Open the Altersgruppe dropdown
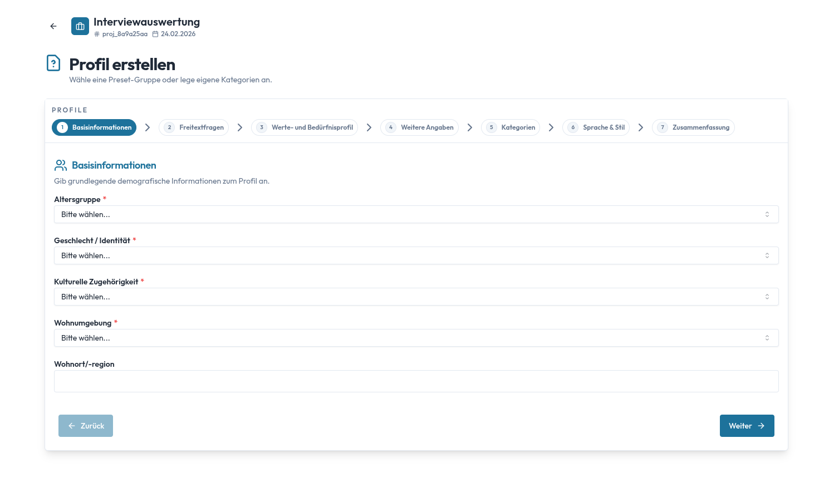829x497 pixels. coord(416,214)
